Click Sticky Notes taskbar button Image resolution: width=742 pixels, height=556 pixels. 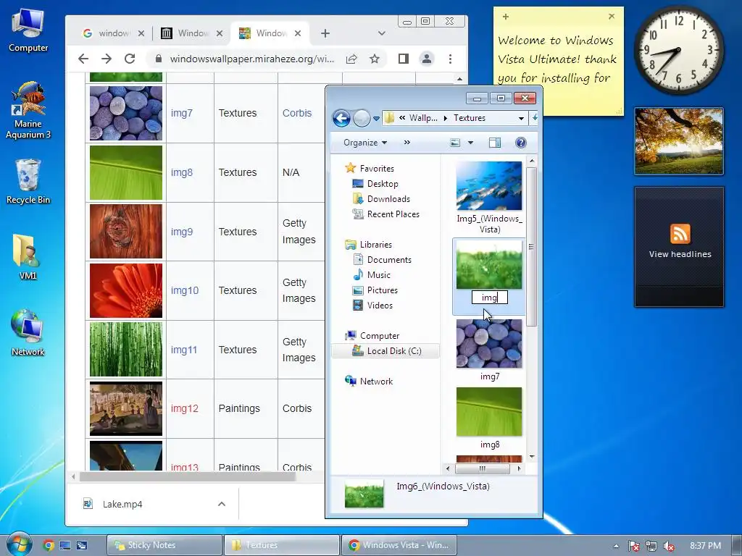click(164, 545)
